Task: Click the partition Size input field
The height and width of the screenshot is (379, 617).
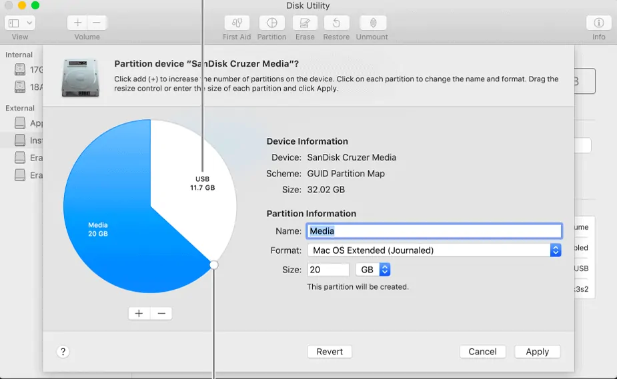Action: tap(328, 270)
